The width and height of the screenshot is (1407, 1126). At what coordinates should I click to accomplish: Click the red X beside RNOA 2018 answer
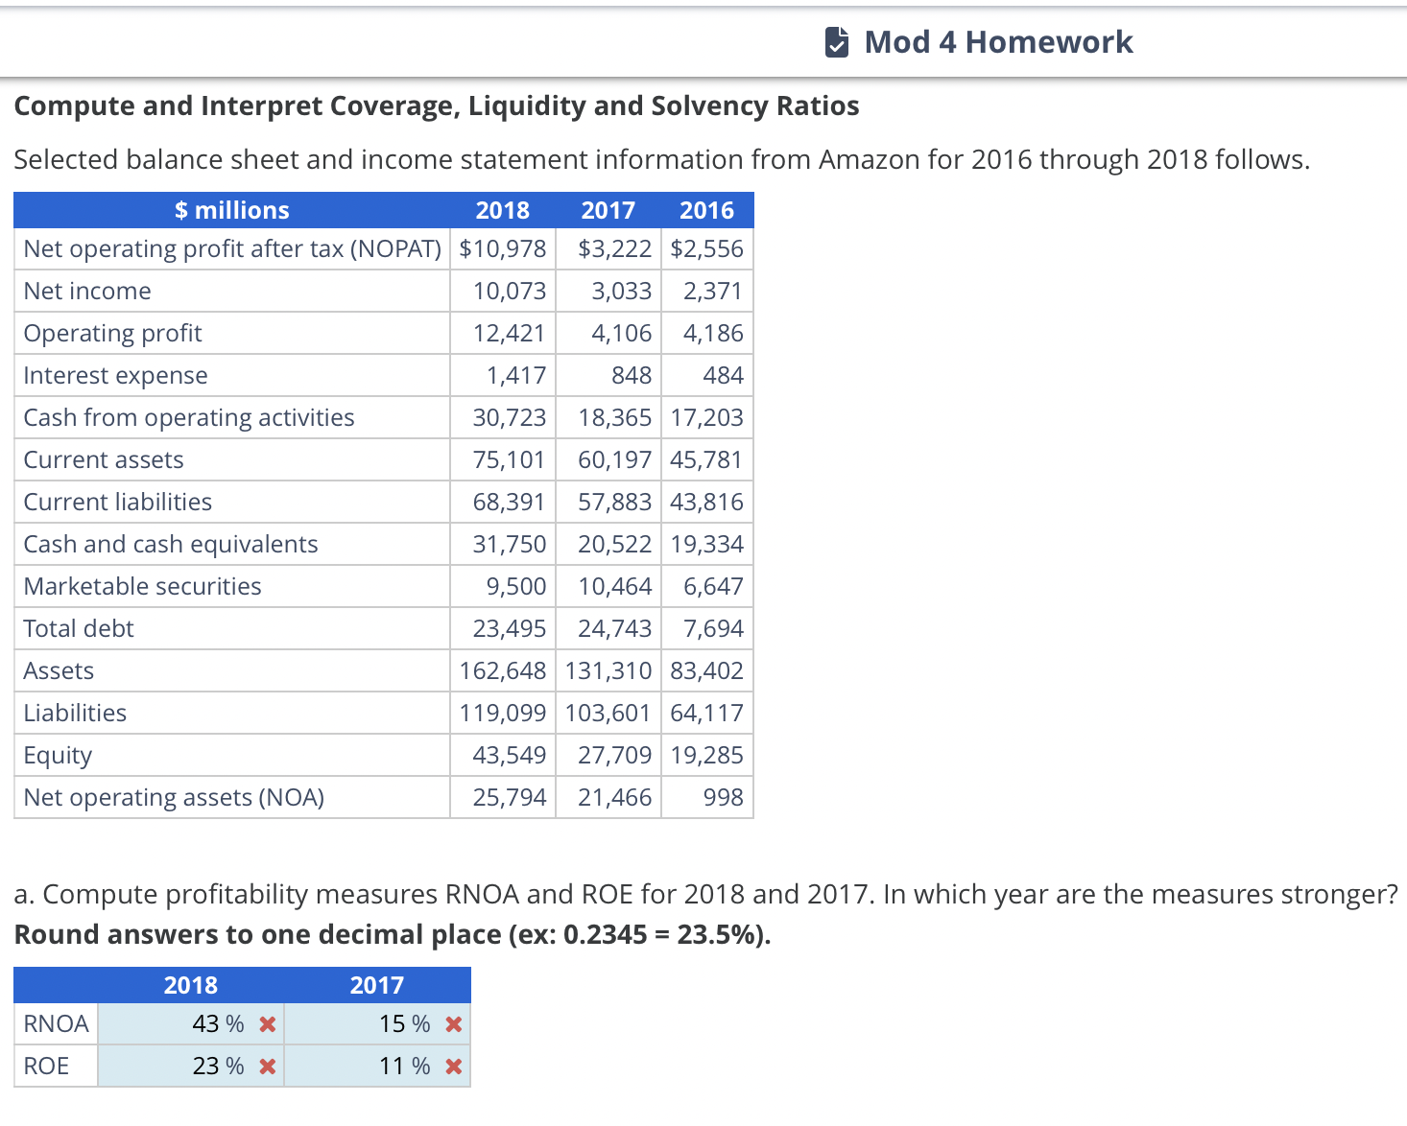[268, 1024]
